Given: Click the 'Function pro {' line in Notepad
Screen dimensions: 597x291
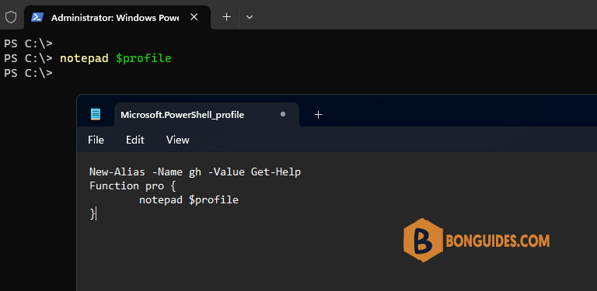Looking at the screenshot, I should pyautogui.click(x=132, y=186).
